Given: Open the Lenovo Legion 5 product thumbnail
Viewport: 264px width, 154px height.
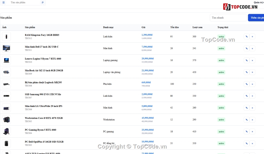Looking at the screenshot, I should (6, 60).
